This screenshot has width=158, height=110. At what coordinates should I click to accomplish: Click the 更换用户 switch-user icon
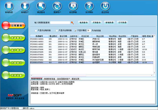tap(57, 6)
